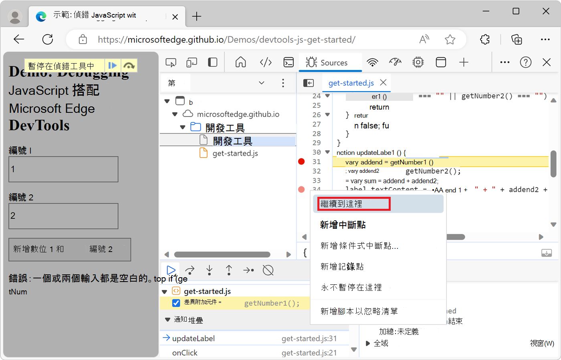Select the get-started.js editor tab
561x360 pixels.
pyautogui.click(x=351, y=83)
